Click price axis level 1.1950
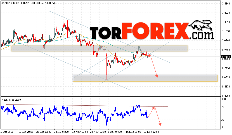The width and height of the screenshot is (232, 135). [x=226, y=31]
